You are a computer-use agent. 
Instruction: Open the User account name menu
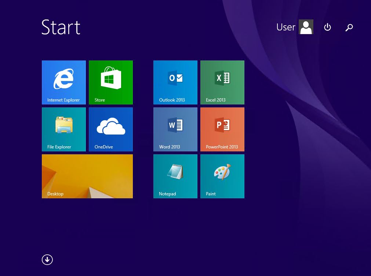pyautogui.click(x=285, y=27)
